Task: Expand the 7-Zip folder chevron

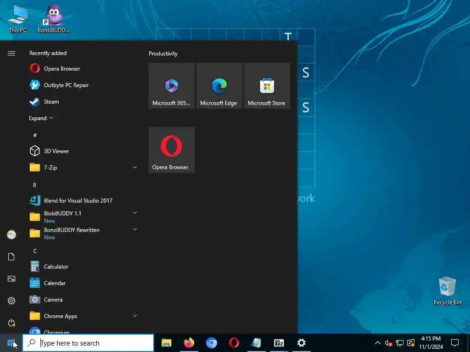Action: click(x=135, y=167)
